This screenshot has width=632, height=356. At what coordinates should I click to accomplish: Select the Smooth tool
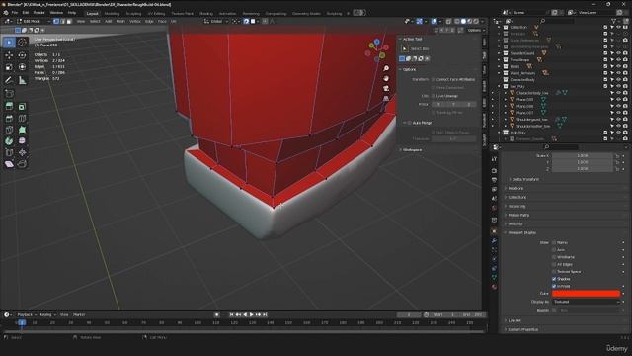pos(22,141)
